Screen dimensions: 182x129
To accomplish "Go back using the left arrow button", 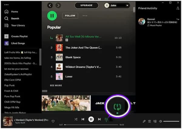I will (50, 5).
